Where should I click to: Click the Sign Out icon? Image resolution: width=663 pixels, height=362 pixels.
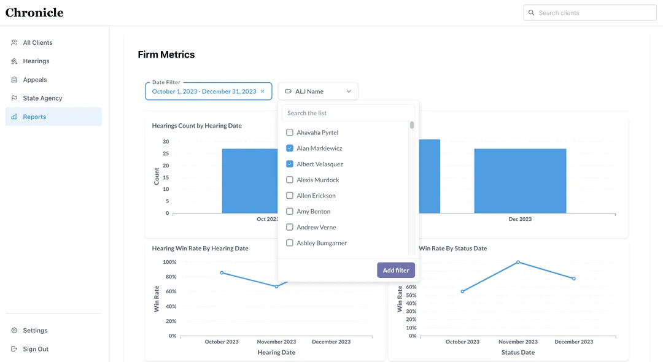(x=15, y=349)
